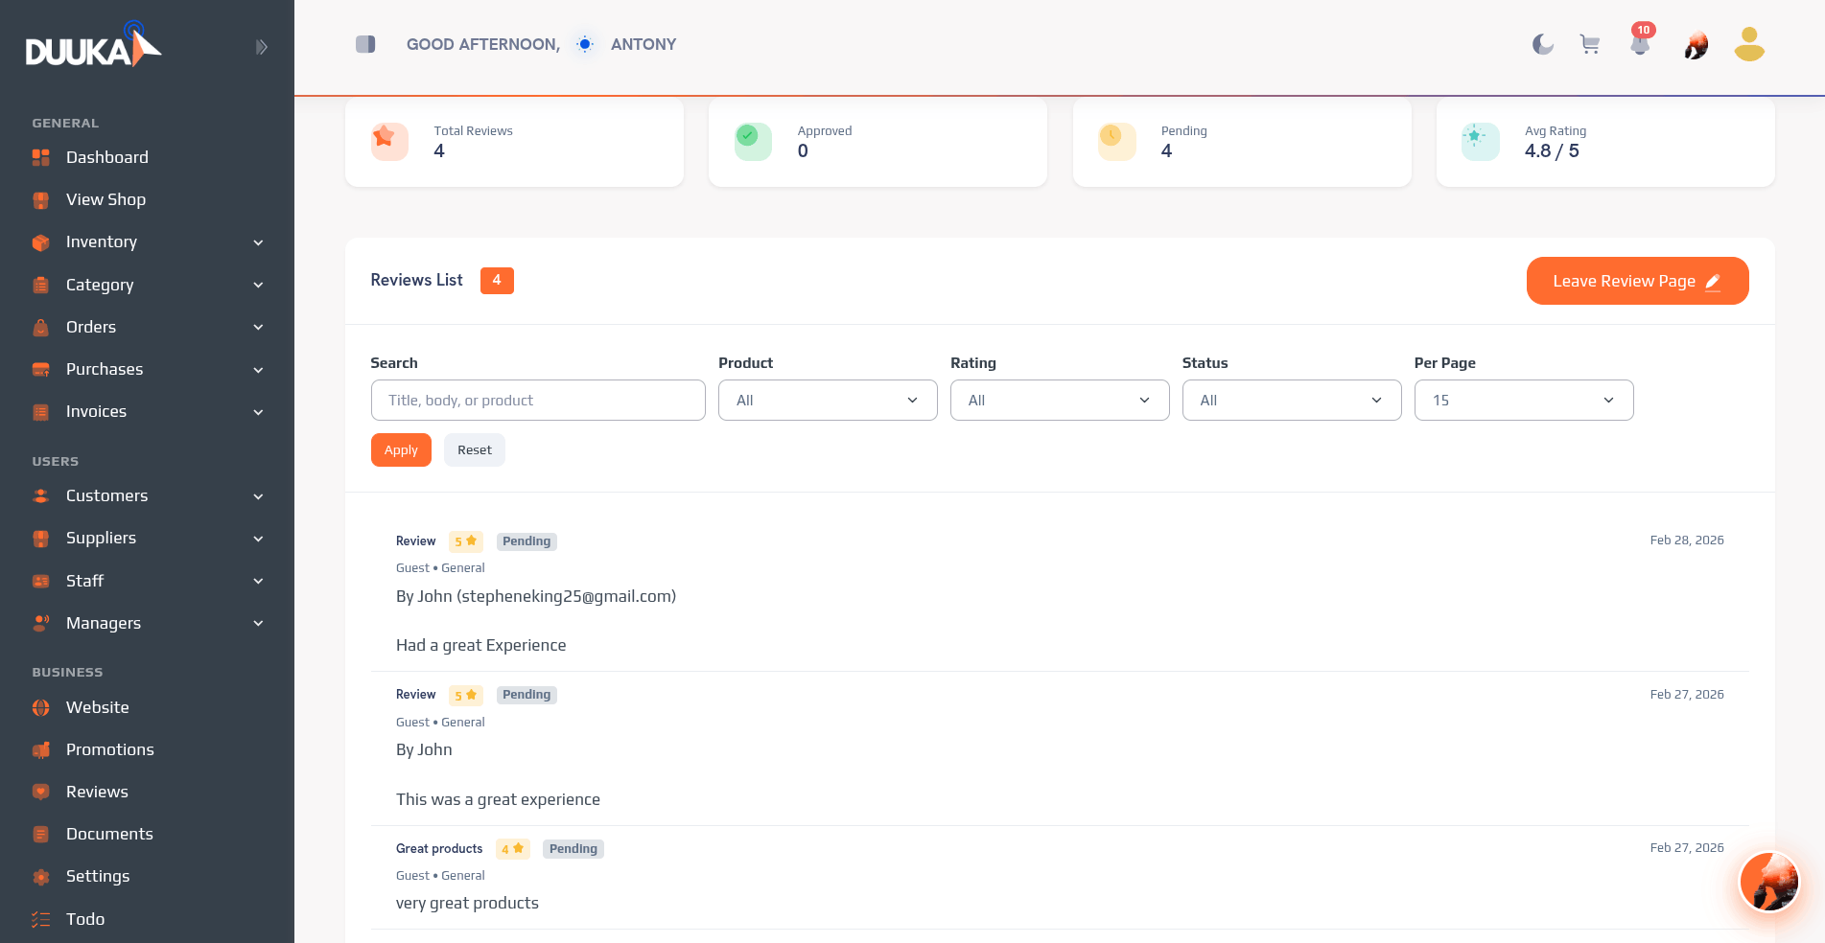Click the Website globe icon
The image size is (1825, 943).
(40, 707)
